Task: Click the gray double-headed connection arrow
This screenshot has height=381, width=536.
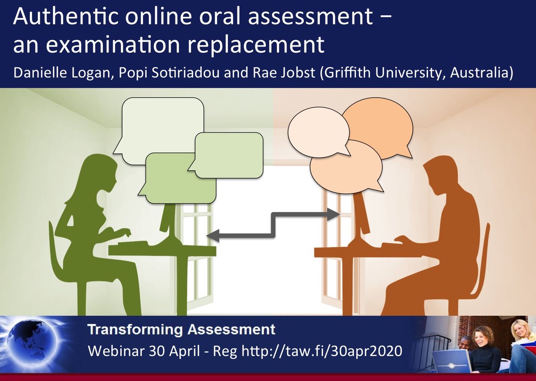Action: [x=272, y=224]
